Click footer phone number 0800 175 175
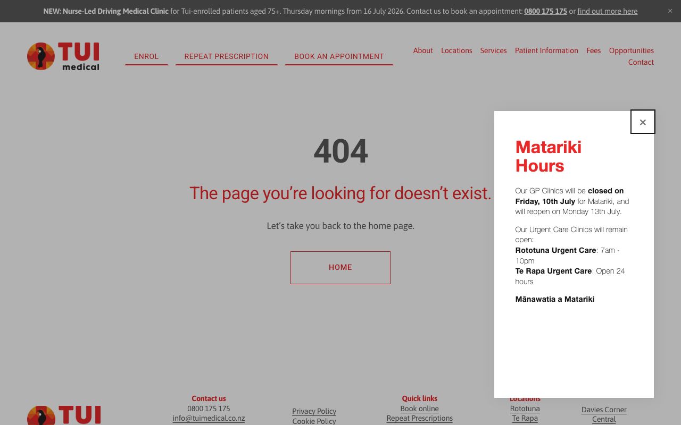This screenshot has width=681, height=425. (x=209, y=409)
